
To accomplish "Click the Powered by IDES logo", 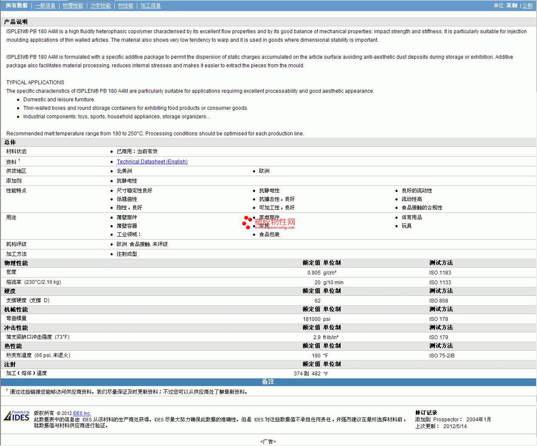I will tap(17, 416).
